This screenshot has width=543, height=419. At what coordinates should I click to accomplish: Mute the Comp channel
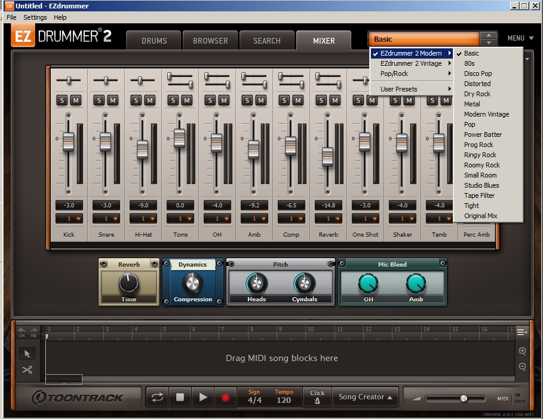click(x=298, y=100)
